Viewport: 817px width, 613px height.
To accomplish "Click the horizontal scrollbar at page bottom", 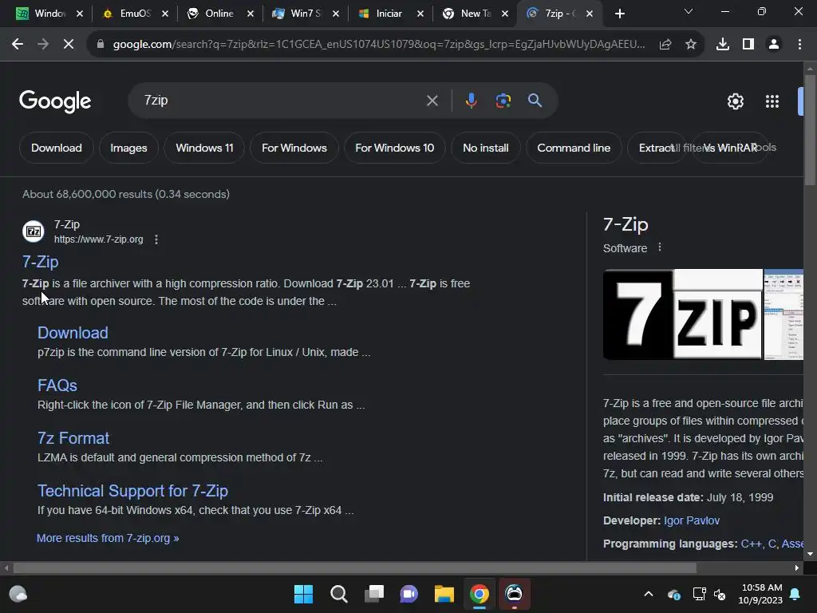I will click(354, 568).
